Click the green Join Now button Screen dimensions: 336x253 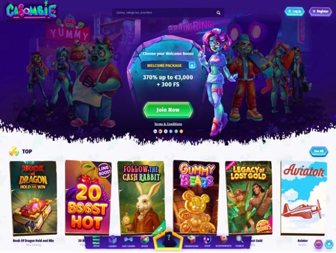168,110
